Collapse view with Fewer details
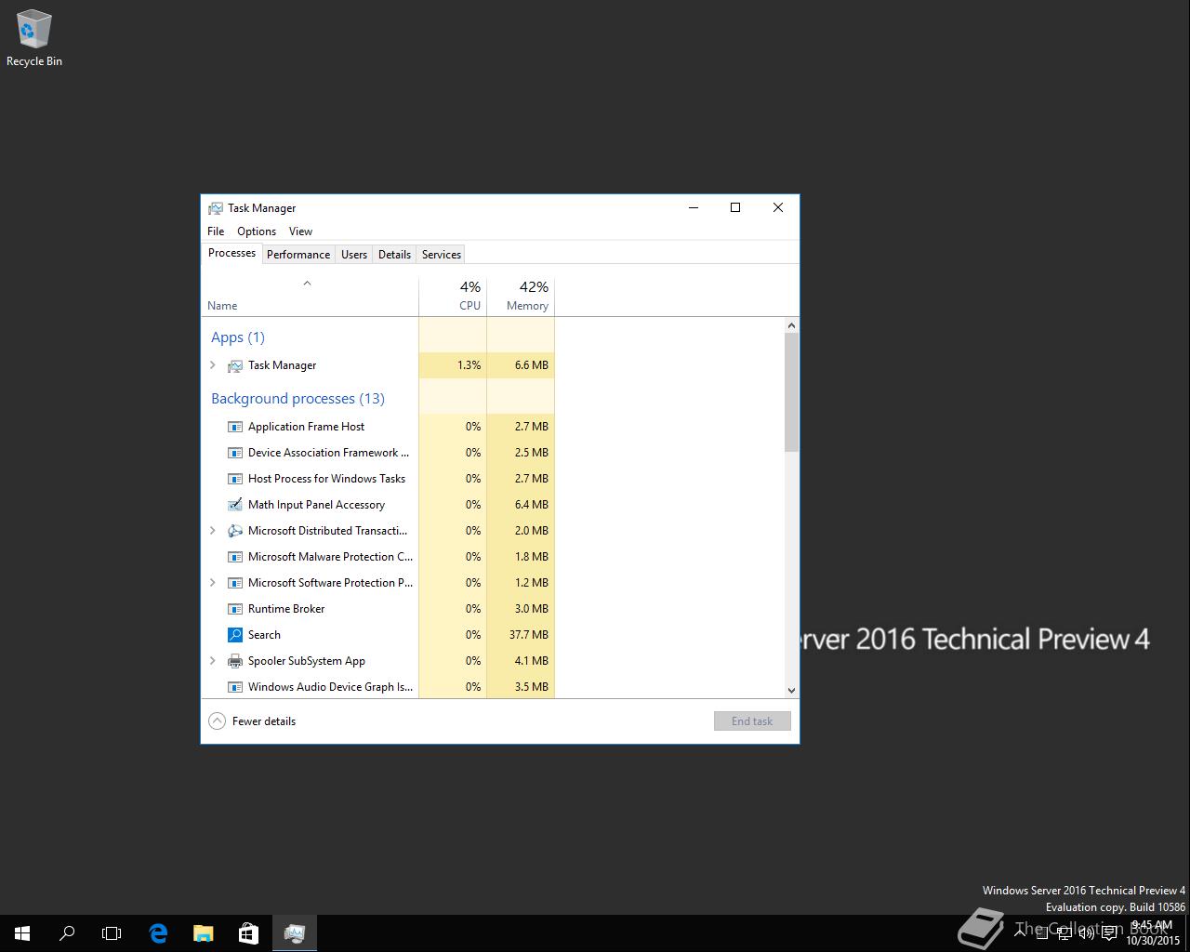The width and height of the screenshot is (1190, 952). tap(252, 721)
